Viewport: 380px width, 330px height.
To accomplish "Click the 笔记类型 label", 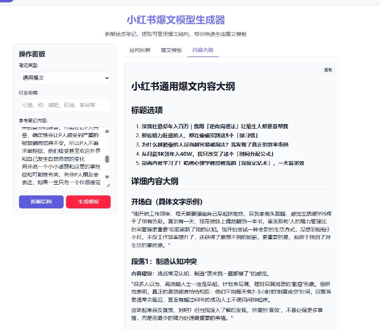I will pyautogui.click(x=28, y=66).
